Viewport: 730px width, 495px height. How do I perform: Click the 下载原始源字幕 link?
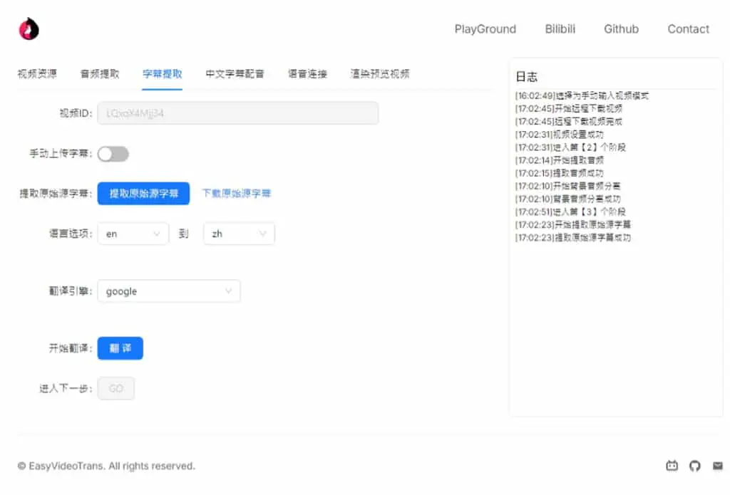pyautogui.click(x=237, y=194)
